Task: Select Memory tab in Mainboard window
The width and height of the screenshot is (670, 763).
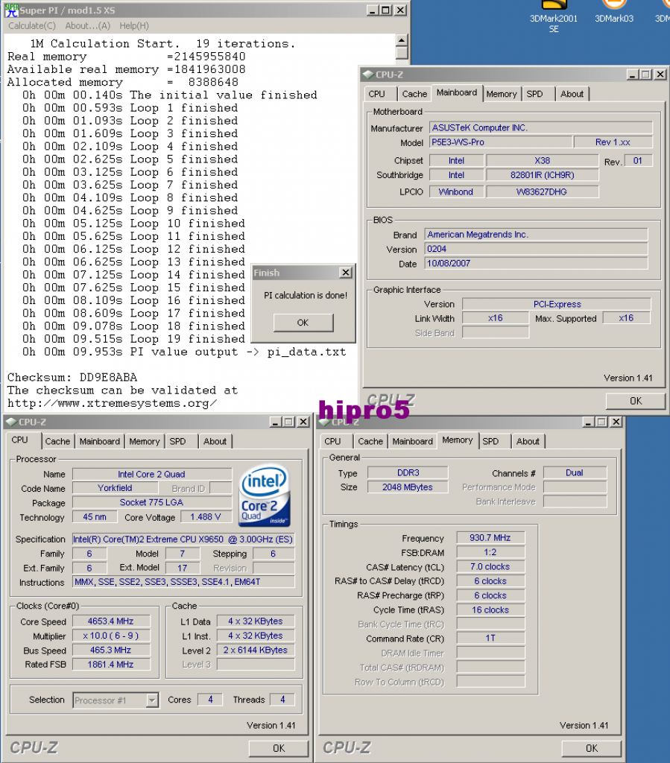Action: 502,94
